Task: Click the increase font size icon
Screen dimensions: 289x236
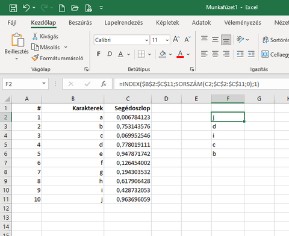Action: pos(176,39)
